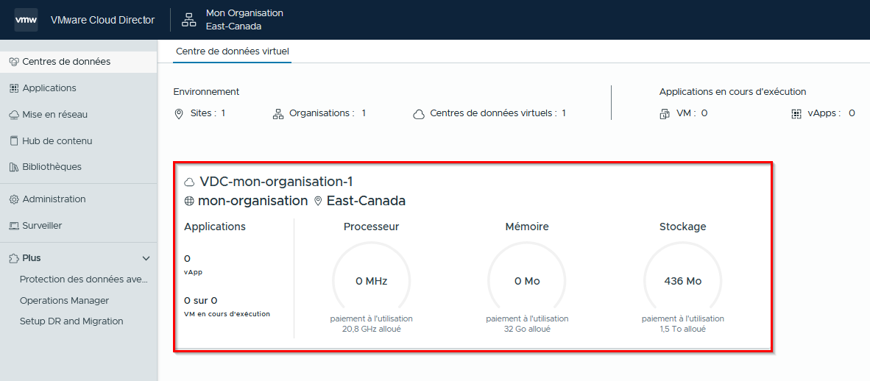Image resolution: width=870 pixels, height=381 pixels.
Task: Click the Applications sidebar grid icon
Action: [x=15, y=88]
